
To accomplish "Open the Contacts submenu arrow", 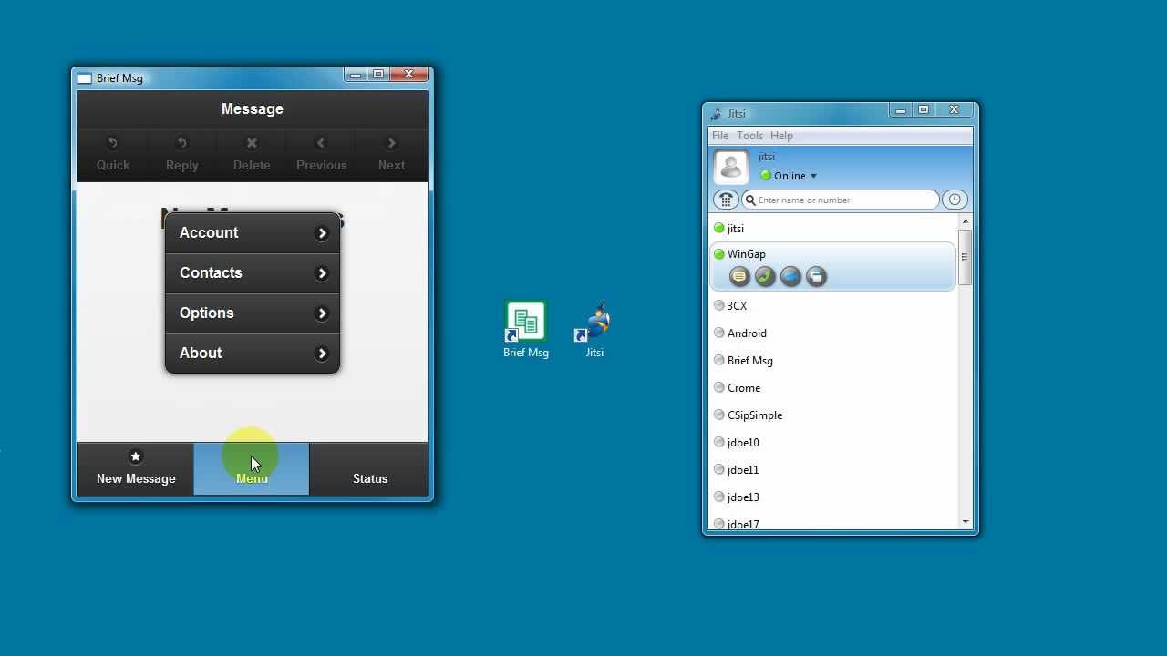I will point(322,273).
